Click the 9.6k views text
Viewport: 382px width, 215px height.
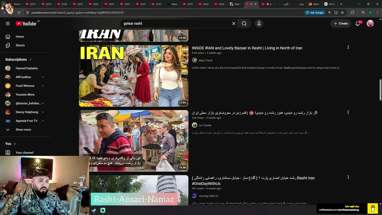(198, 53)
